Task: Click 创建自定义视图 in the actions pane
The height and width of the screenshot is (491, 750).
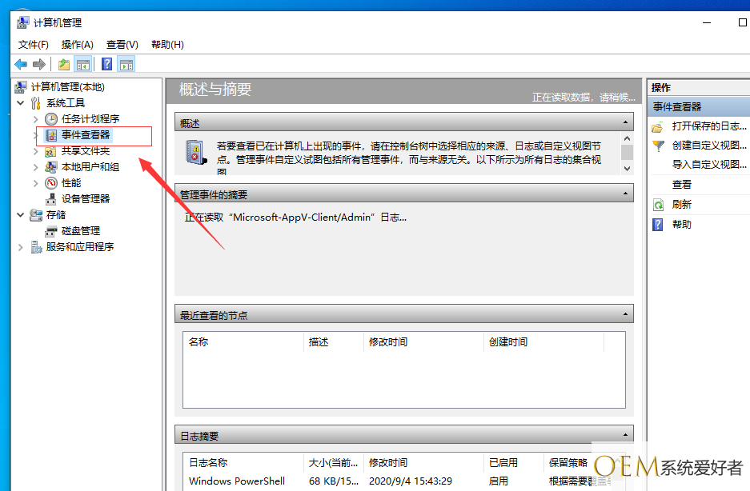Action: pos(708,146)
